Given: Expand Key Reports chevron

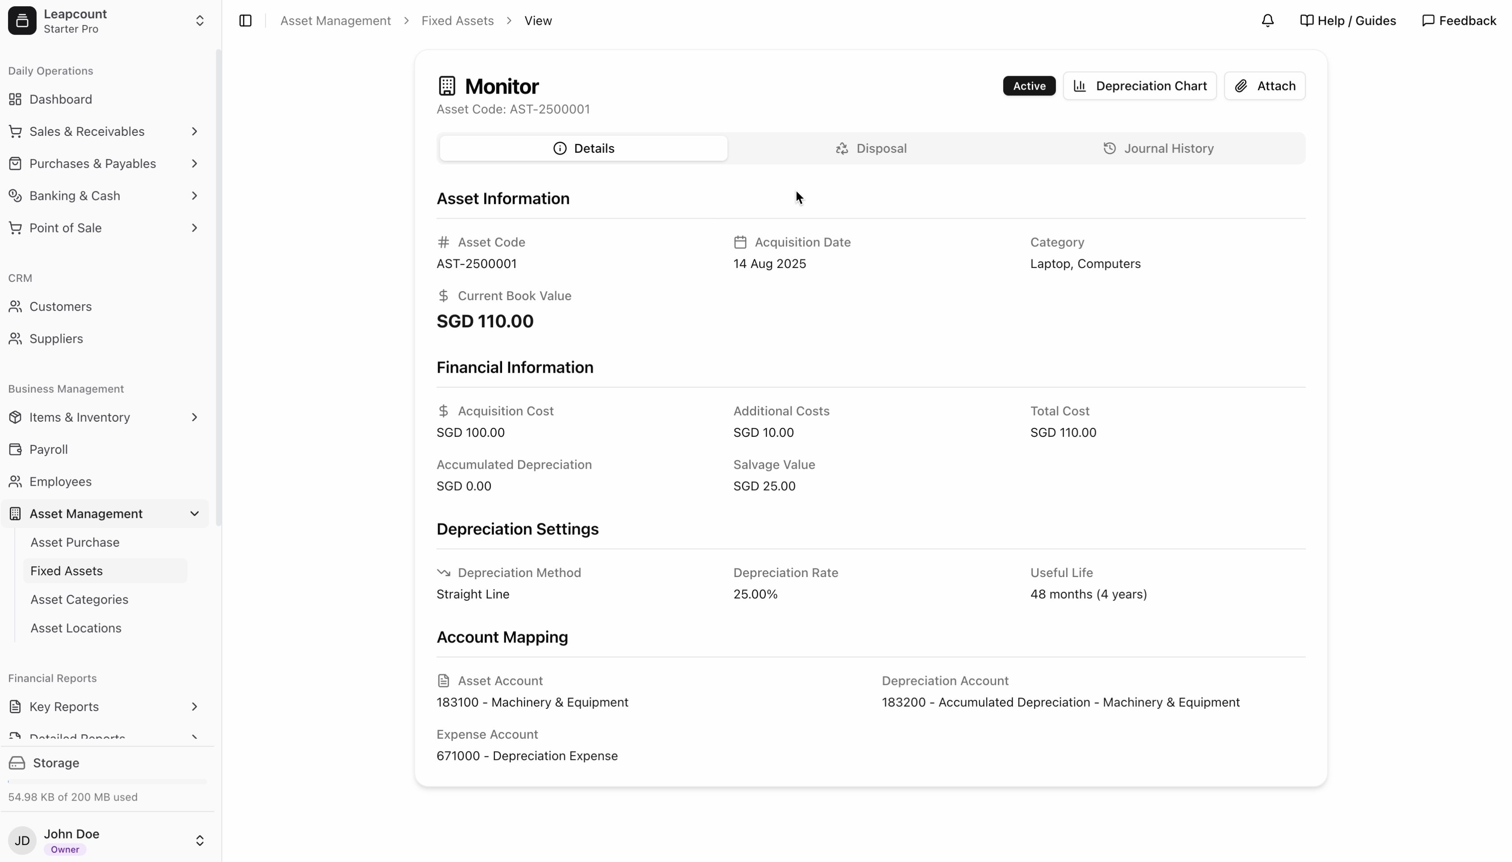Looking at the screenshot, I should pyautogui.click(x=194, y=707).
